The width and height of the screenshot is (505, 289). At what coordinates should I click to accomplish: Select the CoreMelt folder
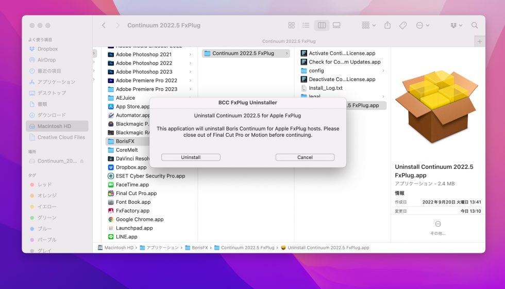[127, 150]
